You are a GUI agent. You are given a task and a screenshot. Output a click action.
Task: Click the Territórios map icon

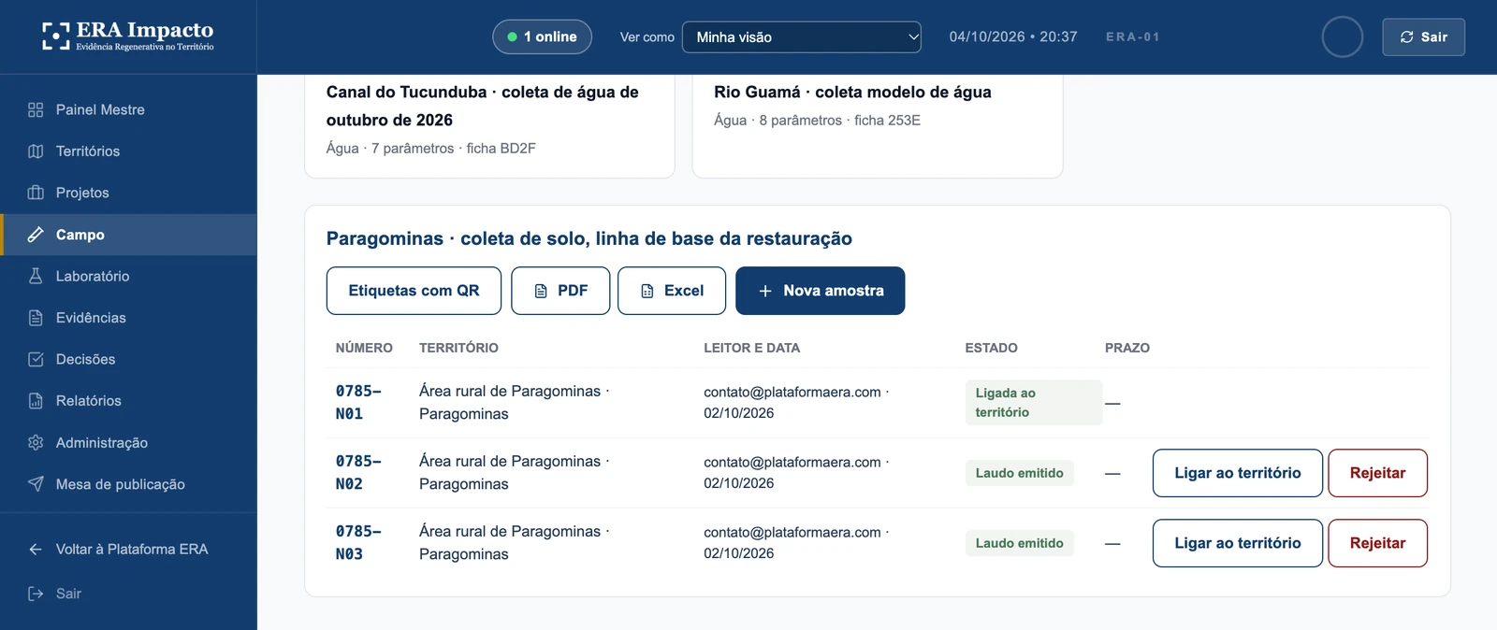click(x=36, y=151)
